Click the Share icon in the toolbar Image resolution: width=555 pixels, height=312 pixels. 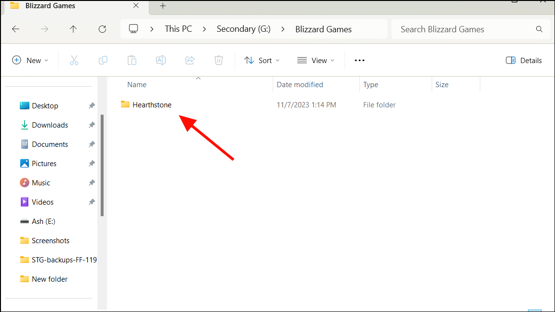pyautogui.click(x=189, y=60)
